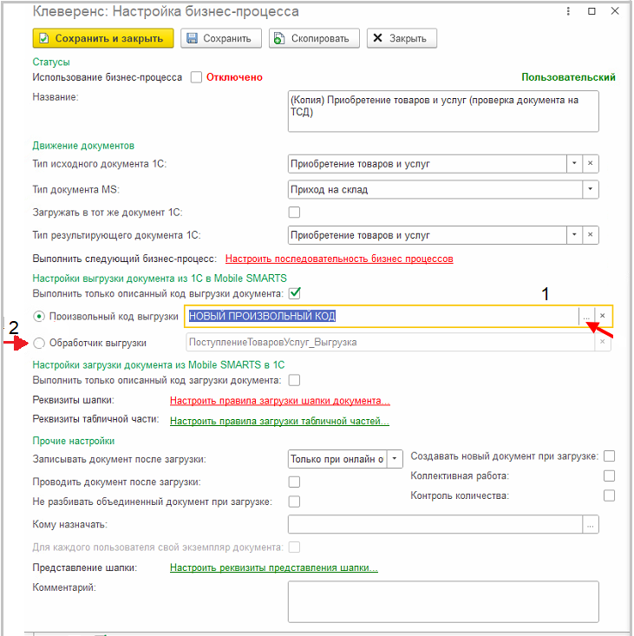Toggle 'Выполнить только описанный код выгрузки' checkbox
Viewport: 634px width, 636px height.
pos(295,293)
